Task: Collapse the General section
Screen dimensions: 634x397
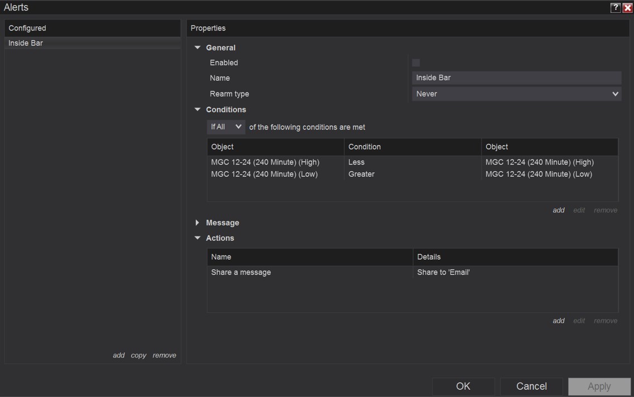Action: click(198, 48)
